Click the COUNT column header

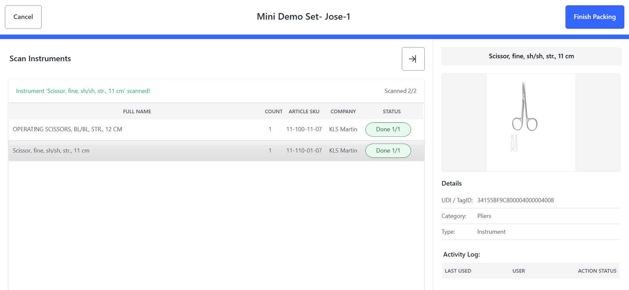click(x=274, y=112)
